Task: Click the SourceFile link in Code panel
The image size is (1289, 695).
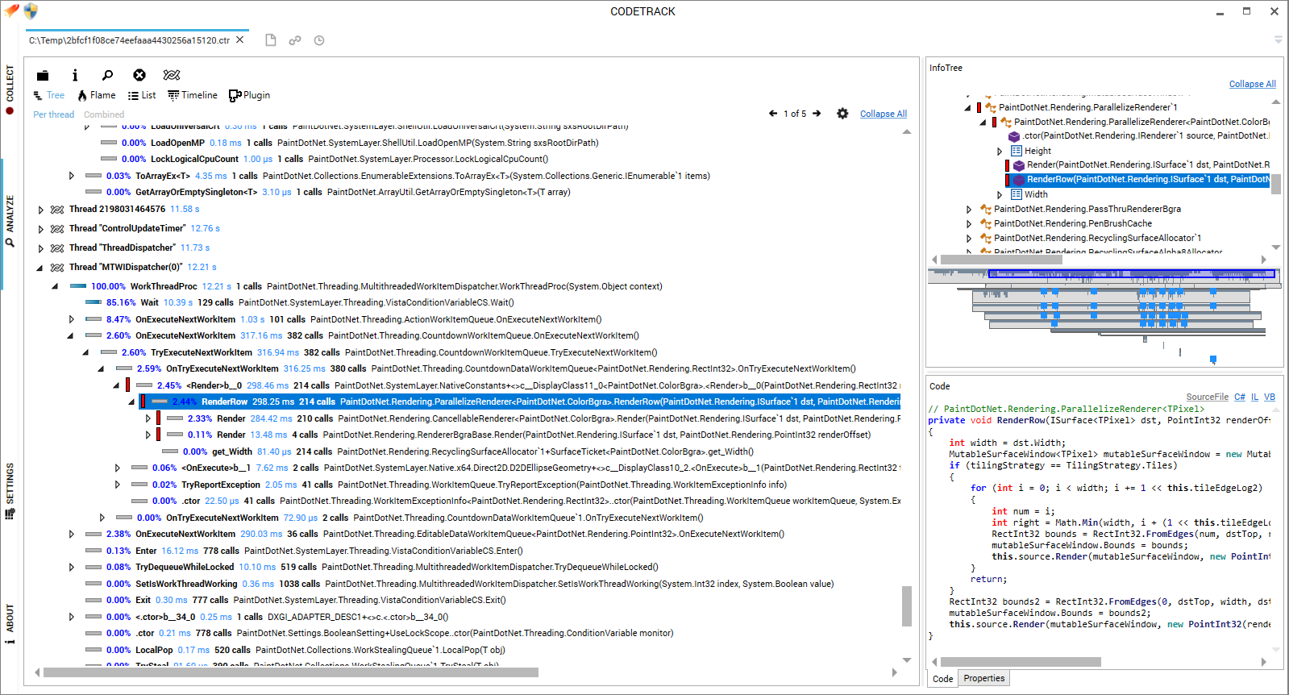Action: 1207,397
